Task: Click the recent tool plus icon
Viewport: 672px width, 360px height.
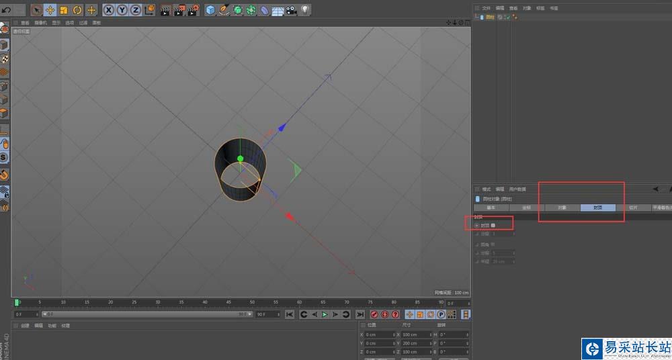Action: [x=91, y=10]
